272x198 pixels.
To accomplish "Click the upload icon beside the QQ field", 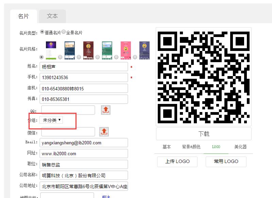I will [106, 110].
